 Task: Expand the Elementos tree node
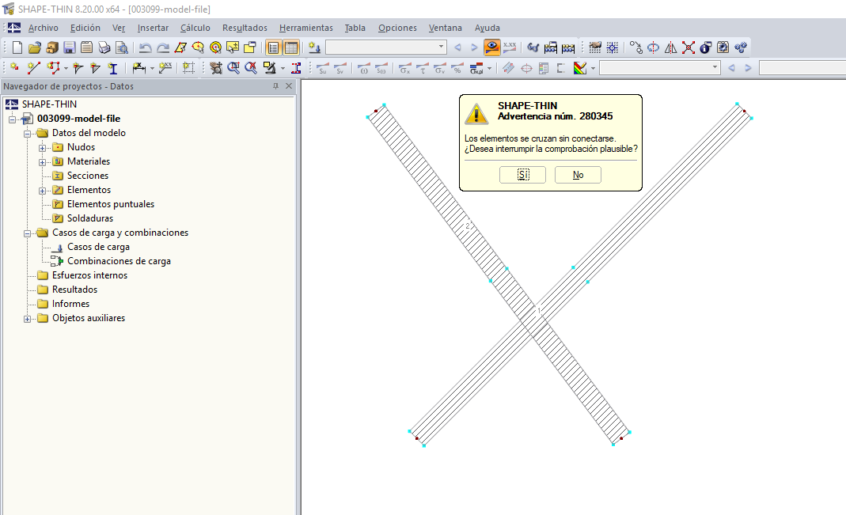pyautogui.click(x=42, y=191)
